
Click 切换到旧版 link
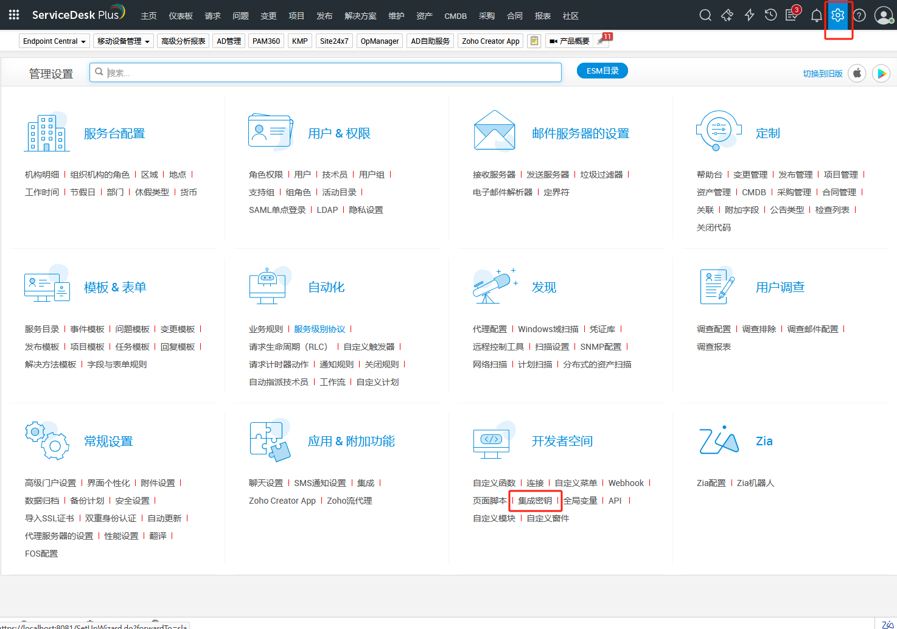tap(823, 74)
